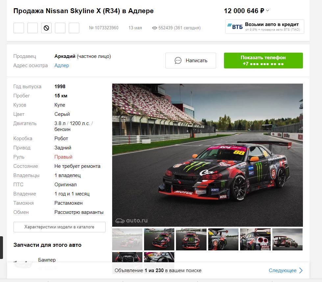
Task: Click listing number № 1073323960
Action: pos(104,28)
